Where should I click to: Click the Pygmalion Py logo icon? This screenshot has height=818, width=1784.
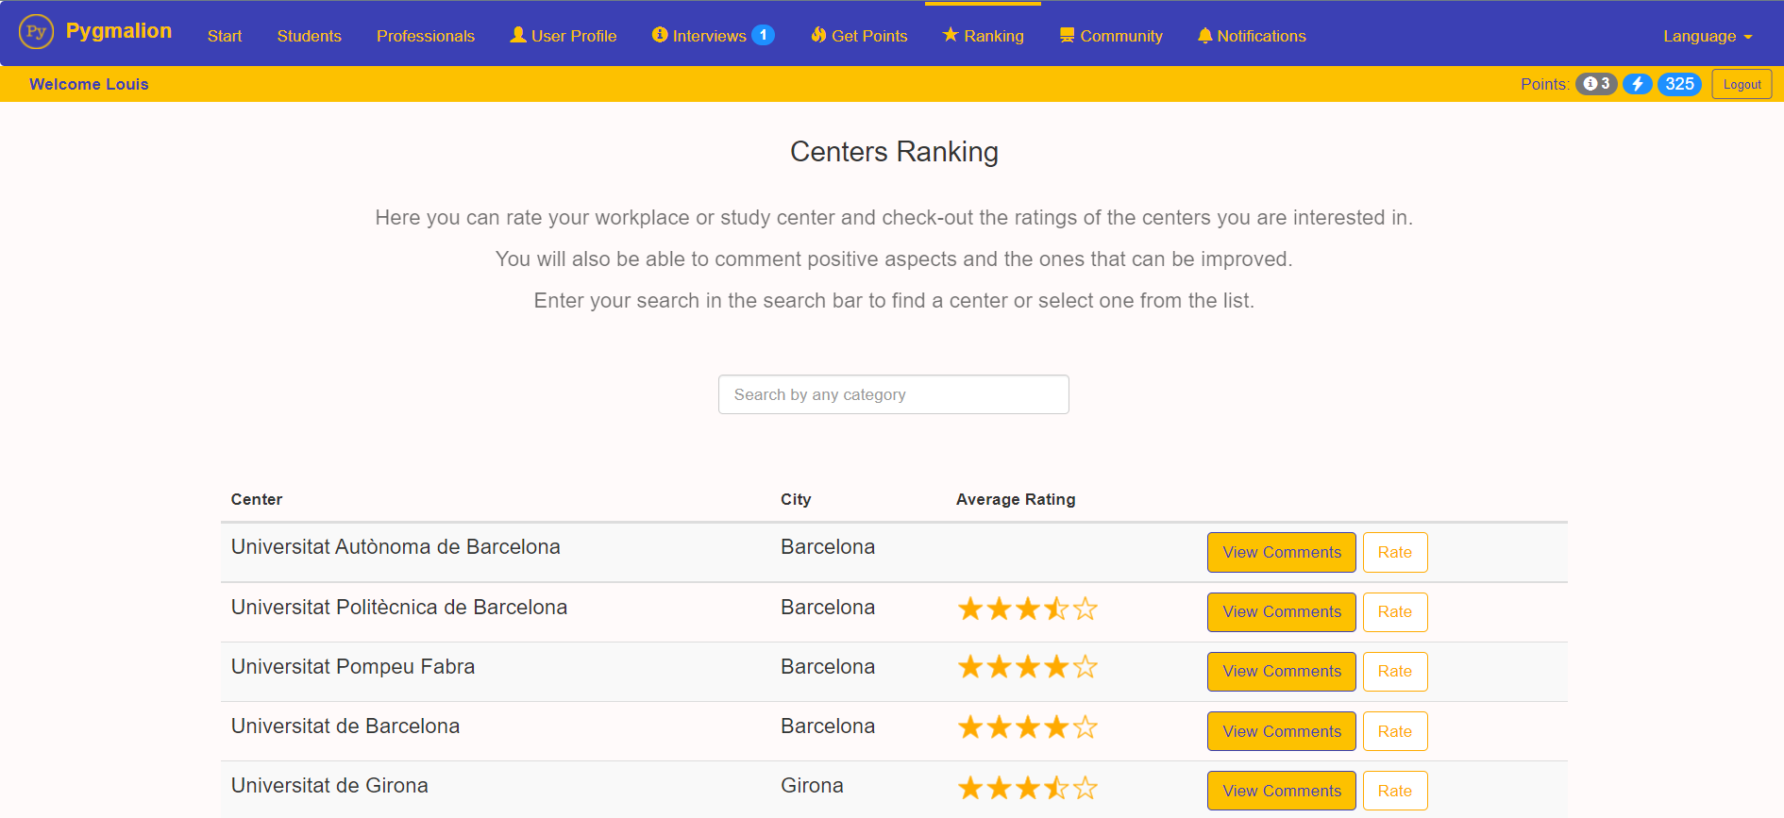[36, 32]
